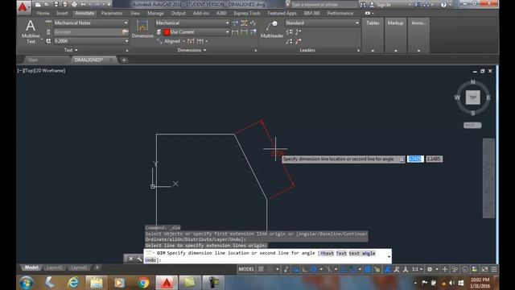Toggle Lineweight display in status bar
The height and width of the screenshot is (290, 515).
click(368, 269)
